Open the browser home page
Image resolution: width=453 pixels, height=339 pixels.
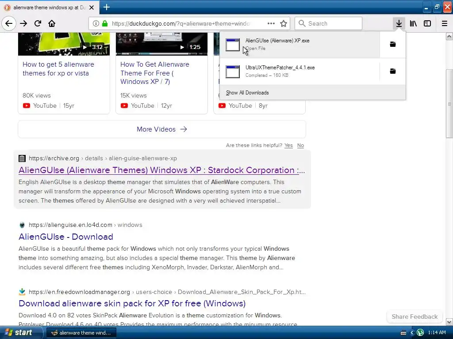click(x=52, y=23)
